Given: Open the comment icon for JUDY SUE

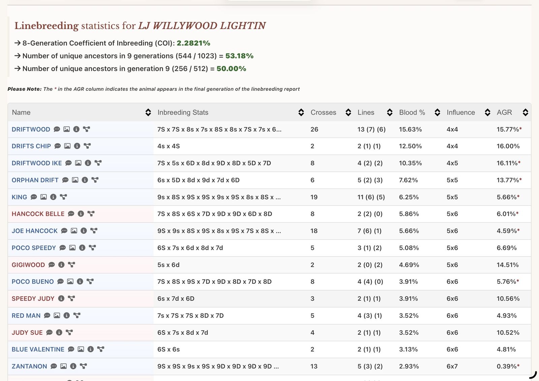Looking at the screenshot, I should (50, 332).
